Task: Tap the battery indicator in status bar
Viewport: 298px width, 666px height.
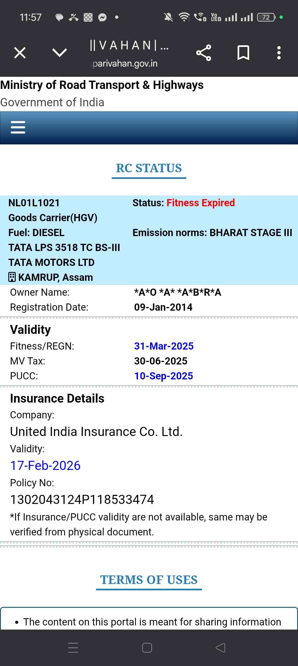Action: point(266,17)
